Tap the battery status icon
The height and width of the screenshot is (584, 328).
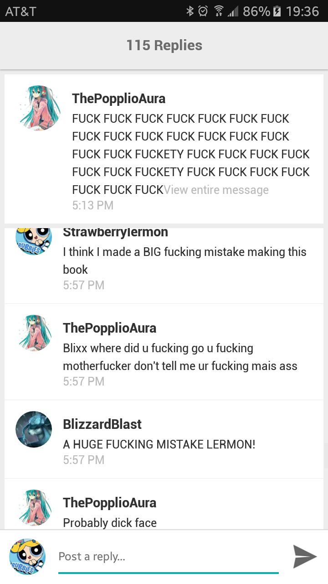[277, 11]
